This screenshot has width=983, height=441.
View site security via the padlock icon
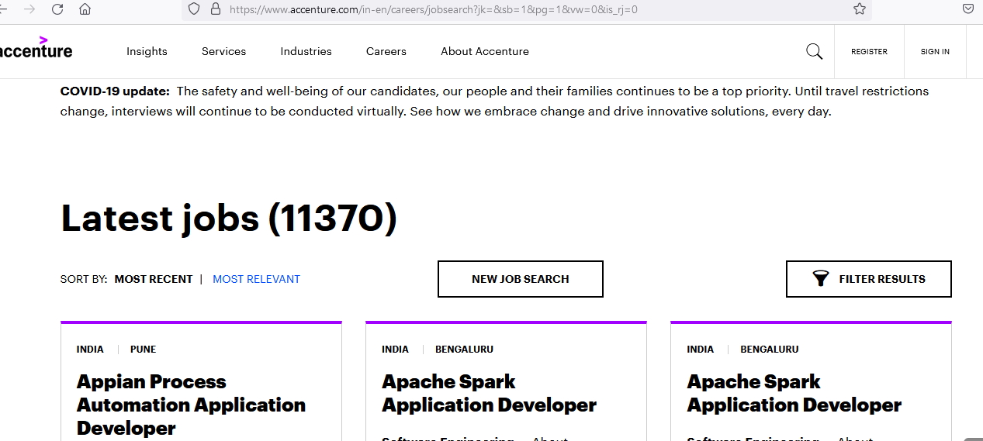[x=215, y=9]
